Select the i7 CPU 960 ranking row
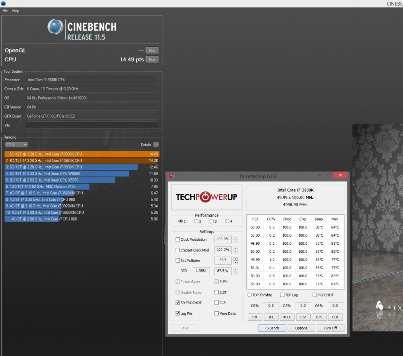This screenshot has width=403, height=356. [82, 199]
